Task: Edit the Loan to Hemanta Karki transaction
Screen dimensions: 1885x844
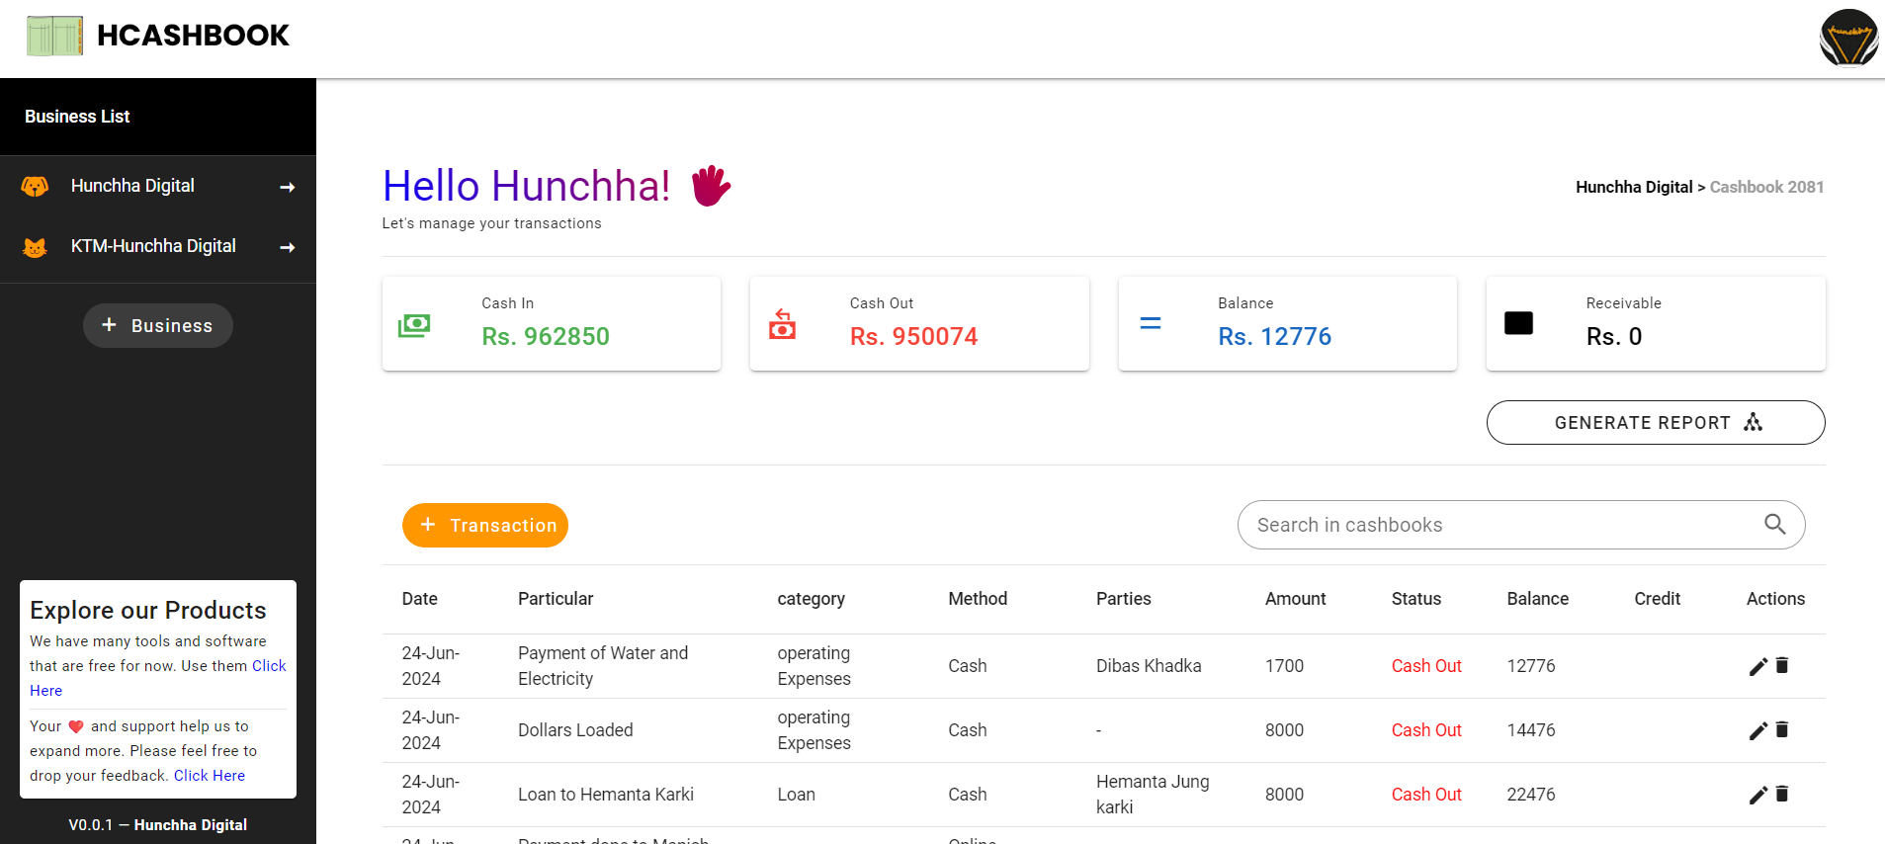Action: (1757, 796)
